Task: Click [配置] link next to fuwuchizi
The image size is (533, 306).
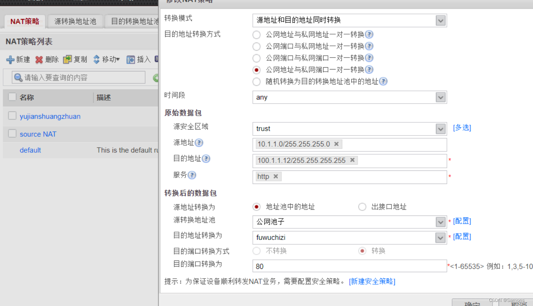Action: click(462, 237)
